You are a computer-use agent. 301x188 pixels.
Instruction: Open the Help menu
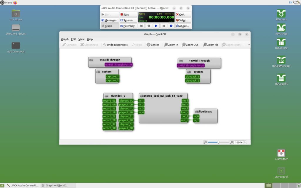[90, 39]
